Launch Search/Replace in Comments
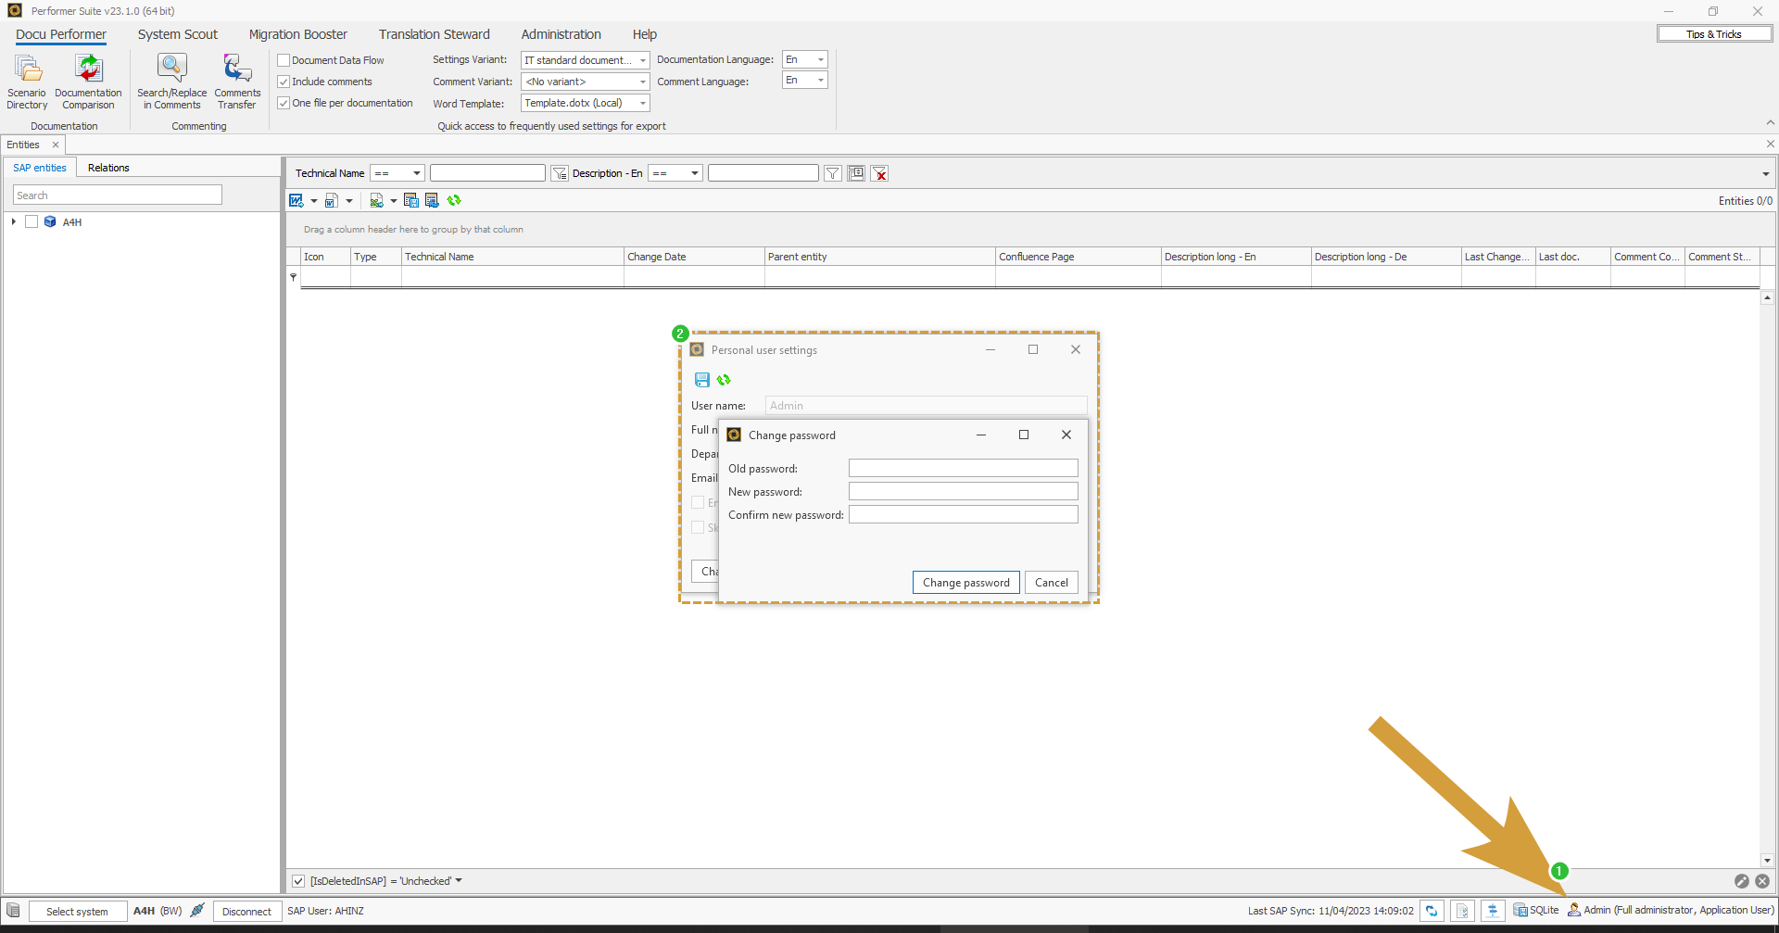This screenshot has height=933, width=1779. point(171,82)
